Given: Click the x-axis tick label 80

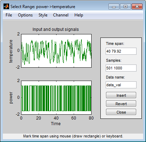Looking at the screenshot, I should (91, 118).
